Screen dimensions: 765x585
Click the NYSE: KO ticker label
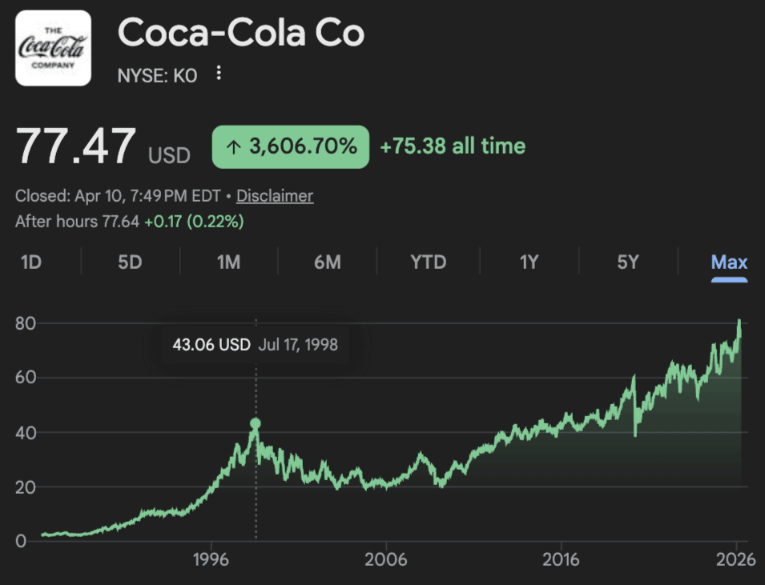click(x=157, y=75)
